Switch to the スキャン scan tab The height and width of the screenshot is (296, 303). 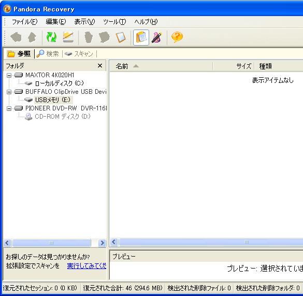pyautogui.click(x=79, y=54)
